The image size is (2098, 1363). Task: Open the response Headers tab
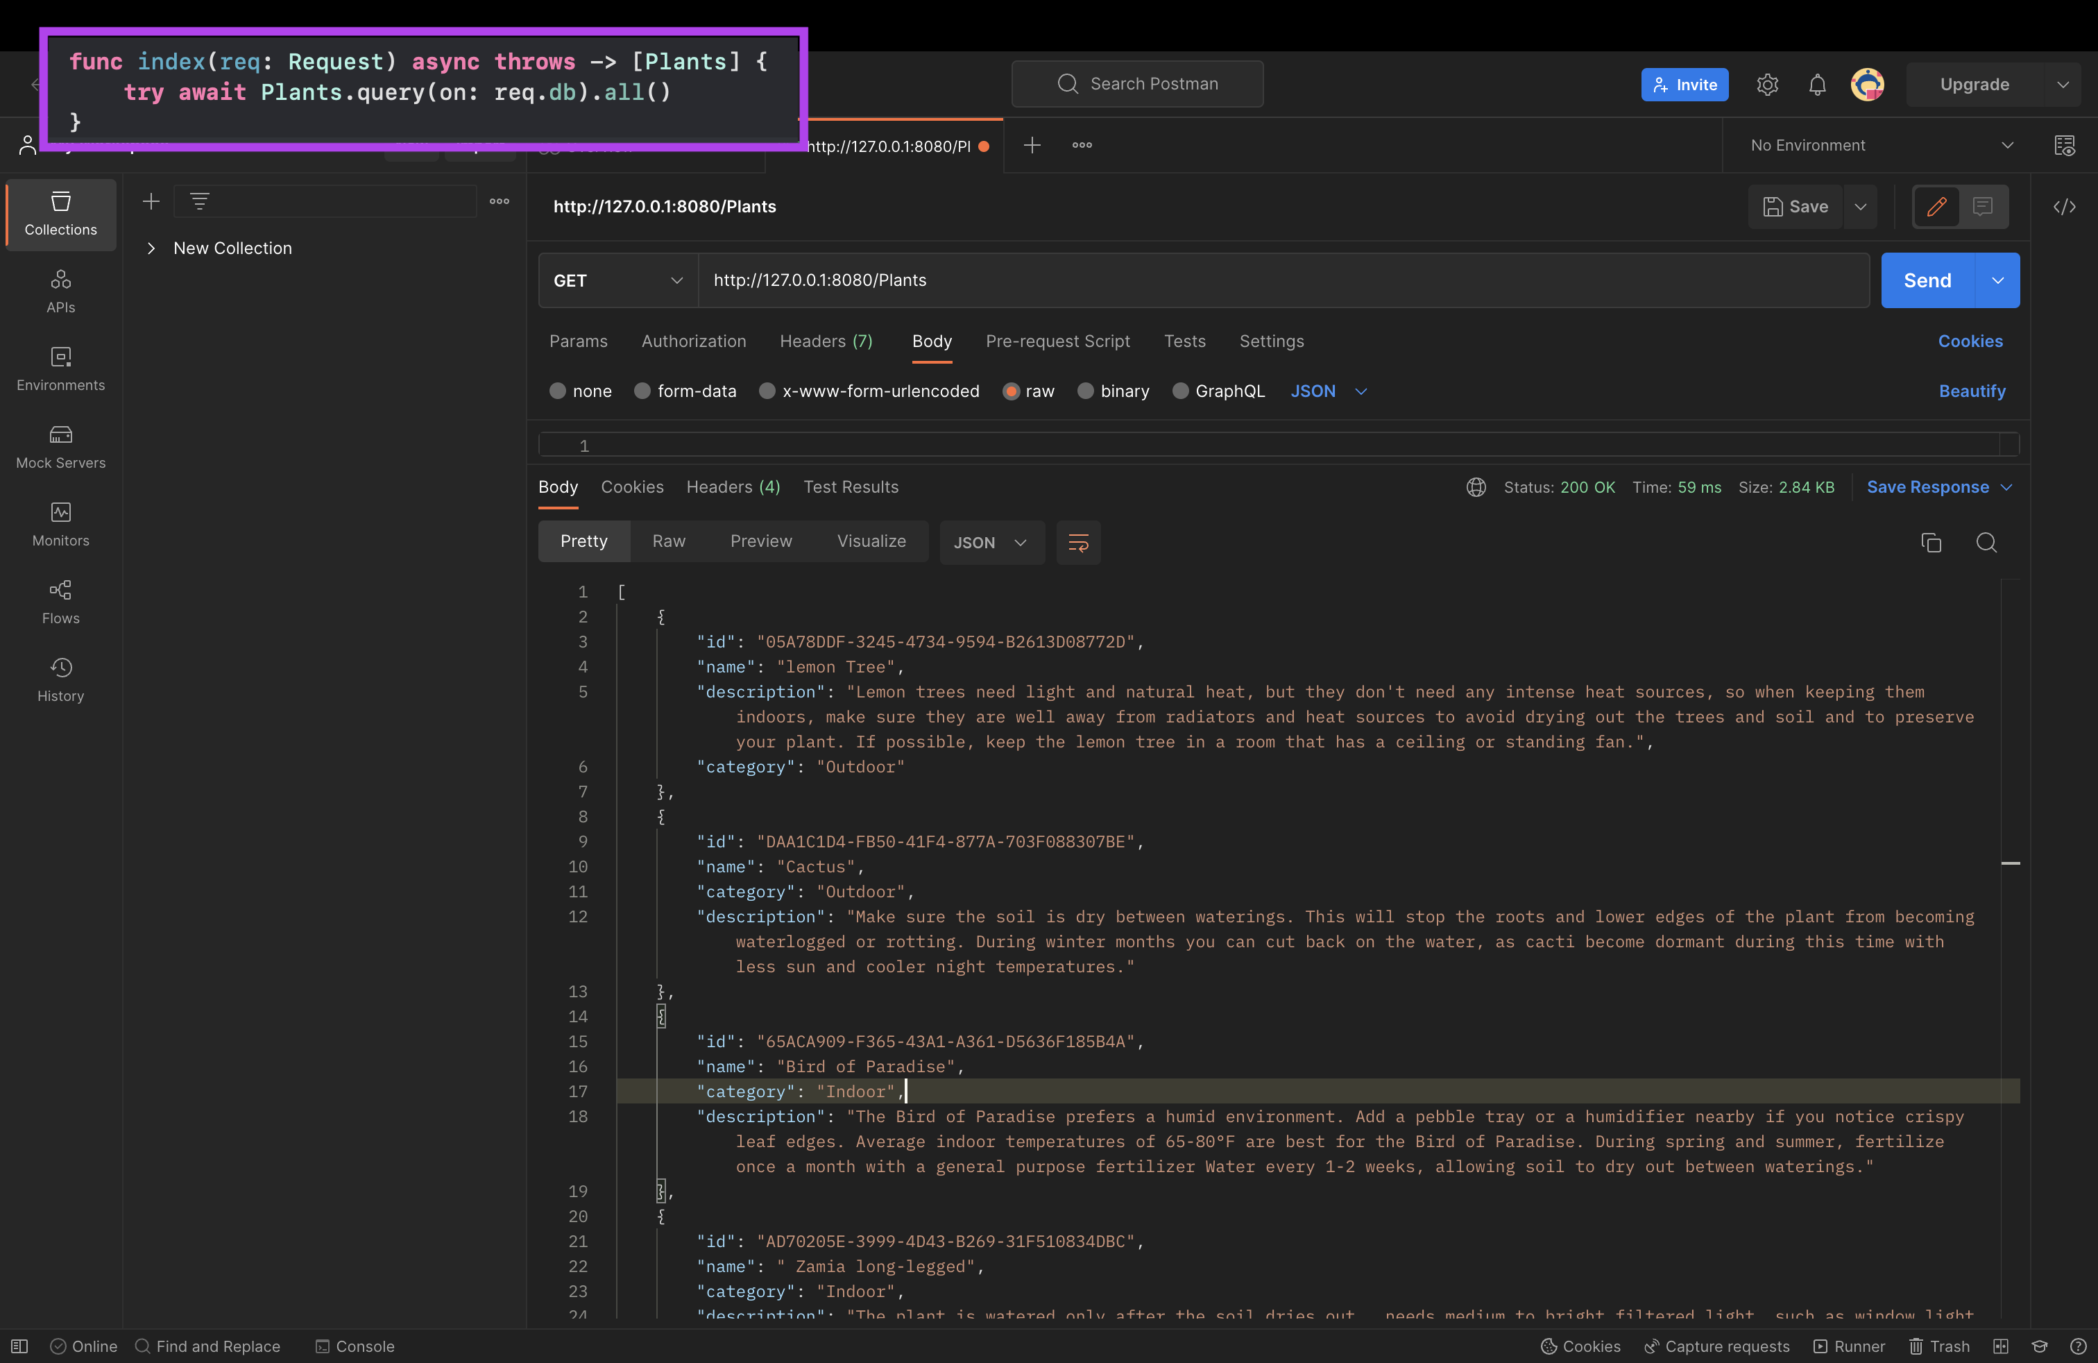733,486
